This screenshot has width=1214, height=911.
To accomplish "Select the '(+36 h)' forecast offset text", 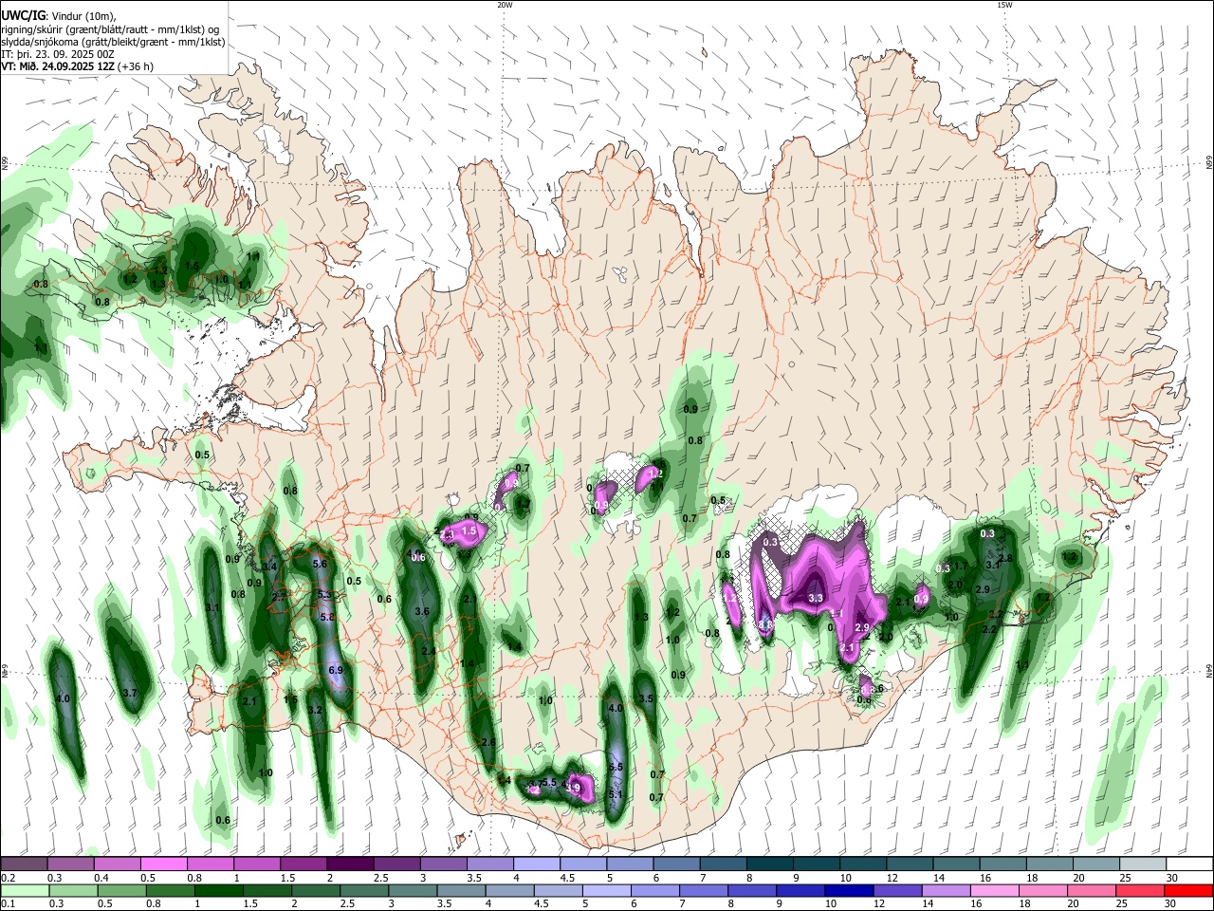I will point(136,66).
